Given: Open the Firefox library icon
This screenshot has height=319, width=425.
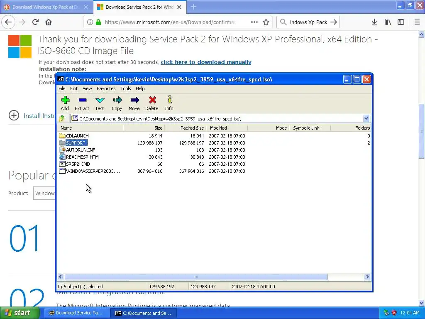Looking at the screenshot, I should [x=388, y=22].
